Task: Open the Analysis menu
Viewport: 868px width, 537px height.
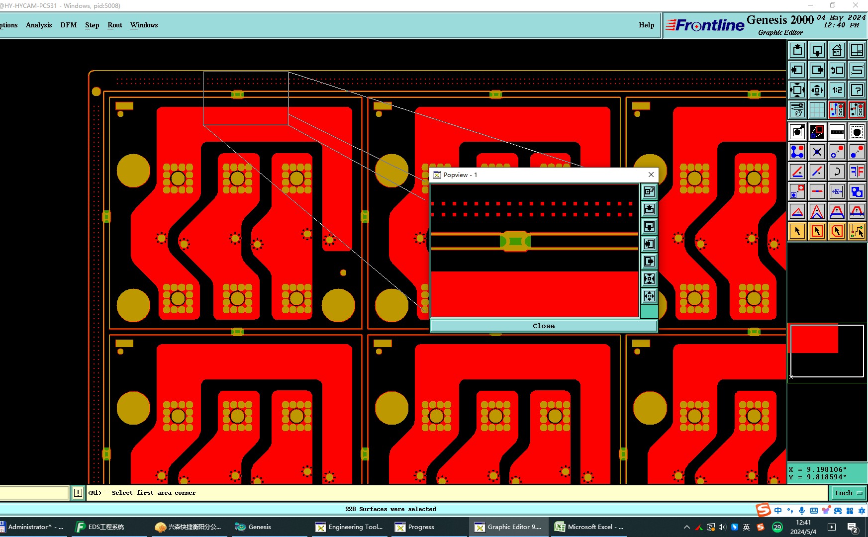Action: pos(39,25)
